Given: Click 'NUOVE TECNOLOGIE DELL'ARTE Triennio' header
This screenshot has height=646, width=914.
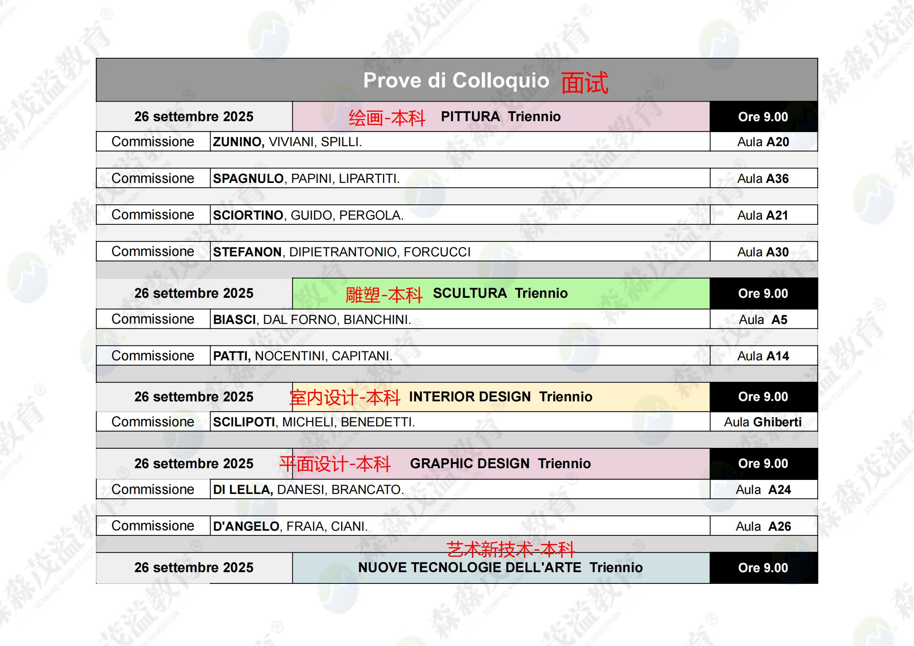Looking at the screenshot, I should (x=501, y=567).
